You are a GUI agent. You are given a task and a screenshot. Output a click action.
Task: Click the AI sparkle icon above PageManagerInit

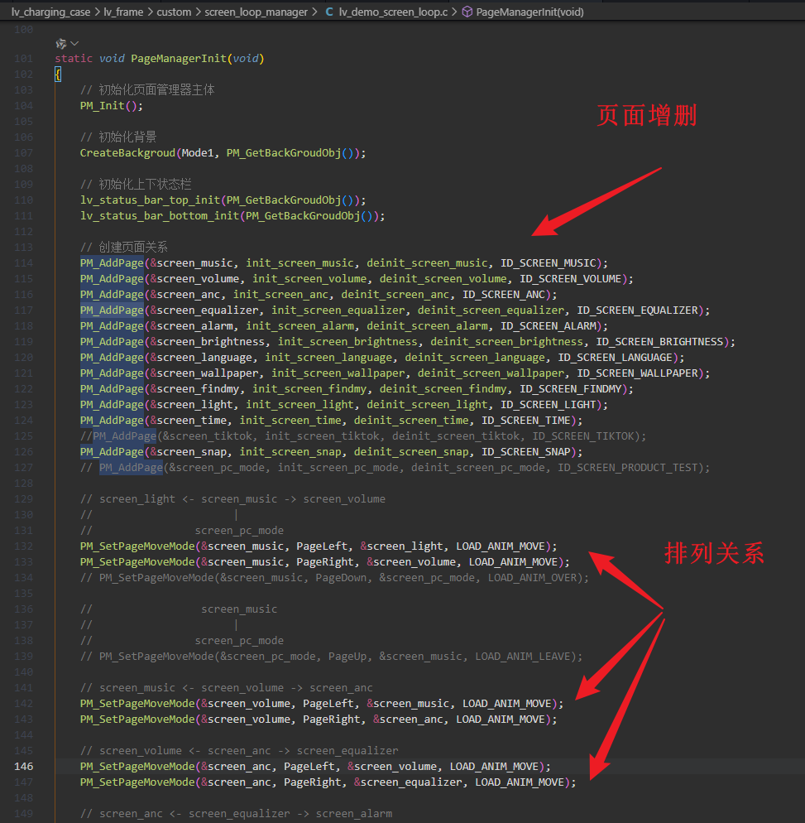click(61, 44)
